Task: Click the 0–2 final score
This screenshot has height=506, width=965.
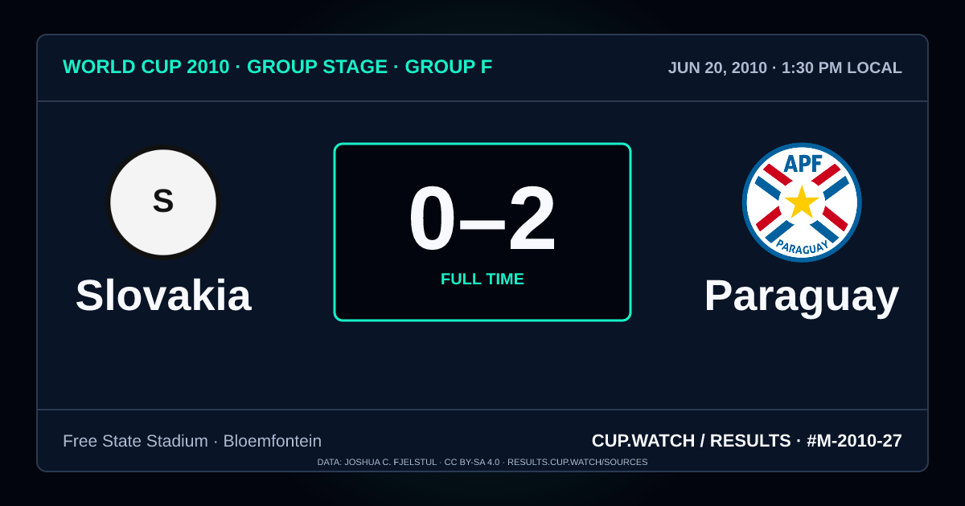Action: click(x=482, y=219)
